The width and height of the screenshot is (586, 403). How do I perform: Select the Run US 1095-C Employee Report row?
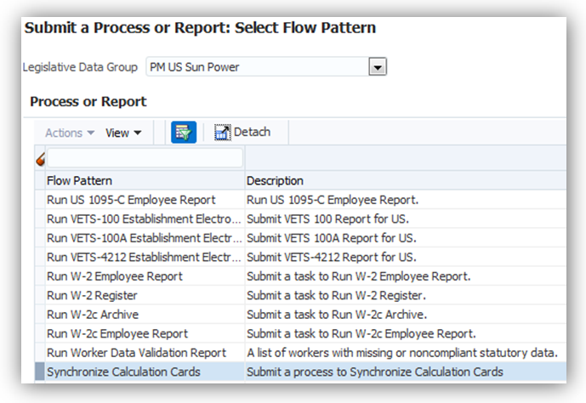pos(131,200)
